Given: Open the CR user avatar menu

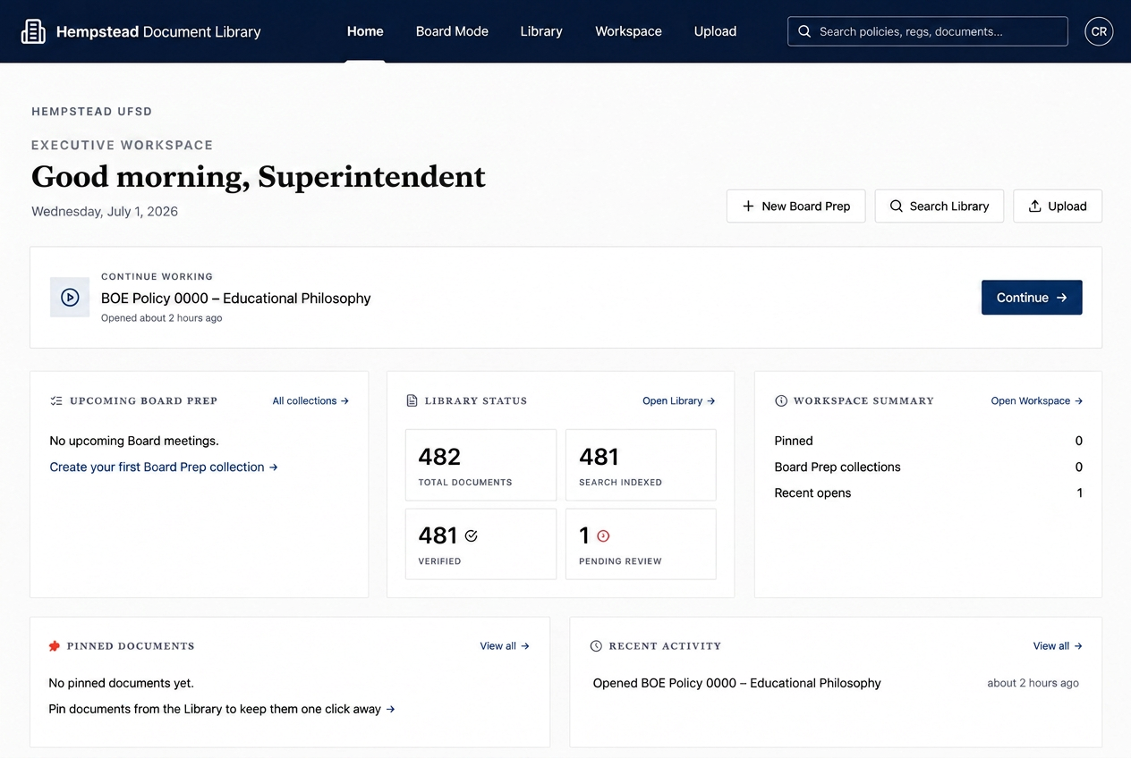Looking at the screenshot, I should coord(1099,31).
